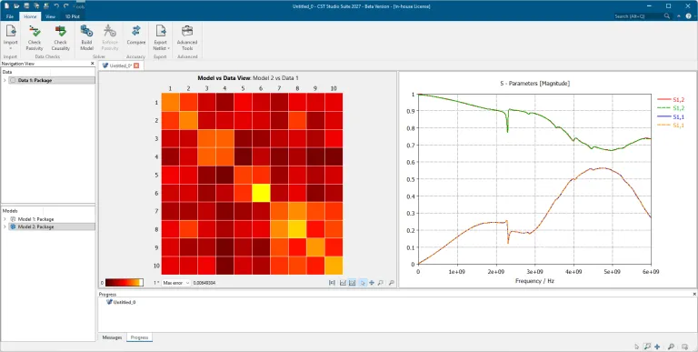Click the Redo arrow in title bar
Viewport: 698px width, 352px height.
coord(66,5)
